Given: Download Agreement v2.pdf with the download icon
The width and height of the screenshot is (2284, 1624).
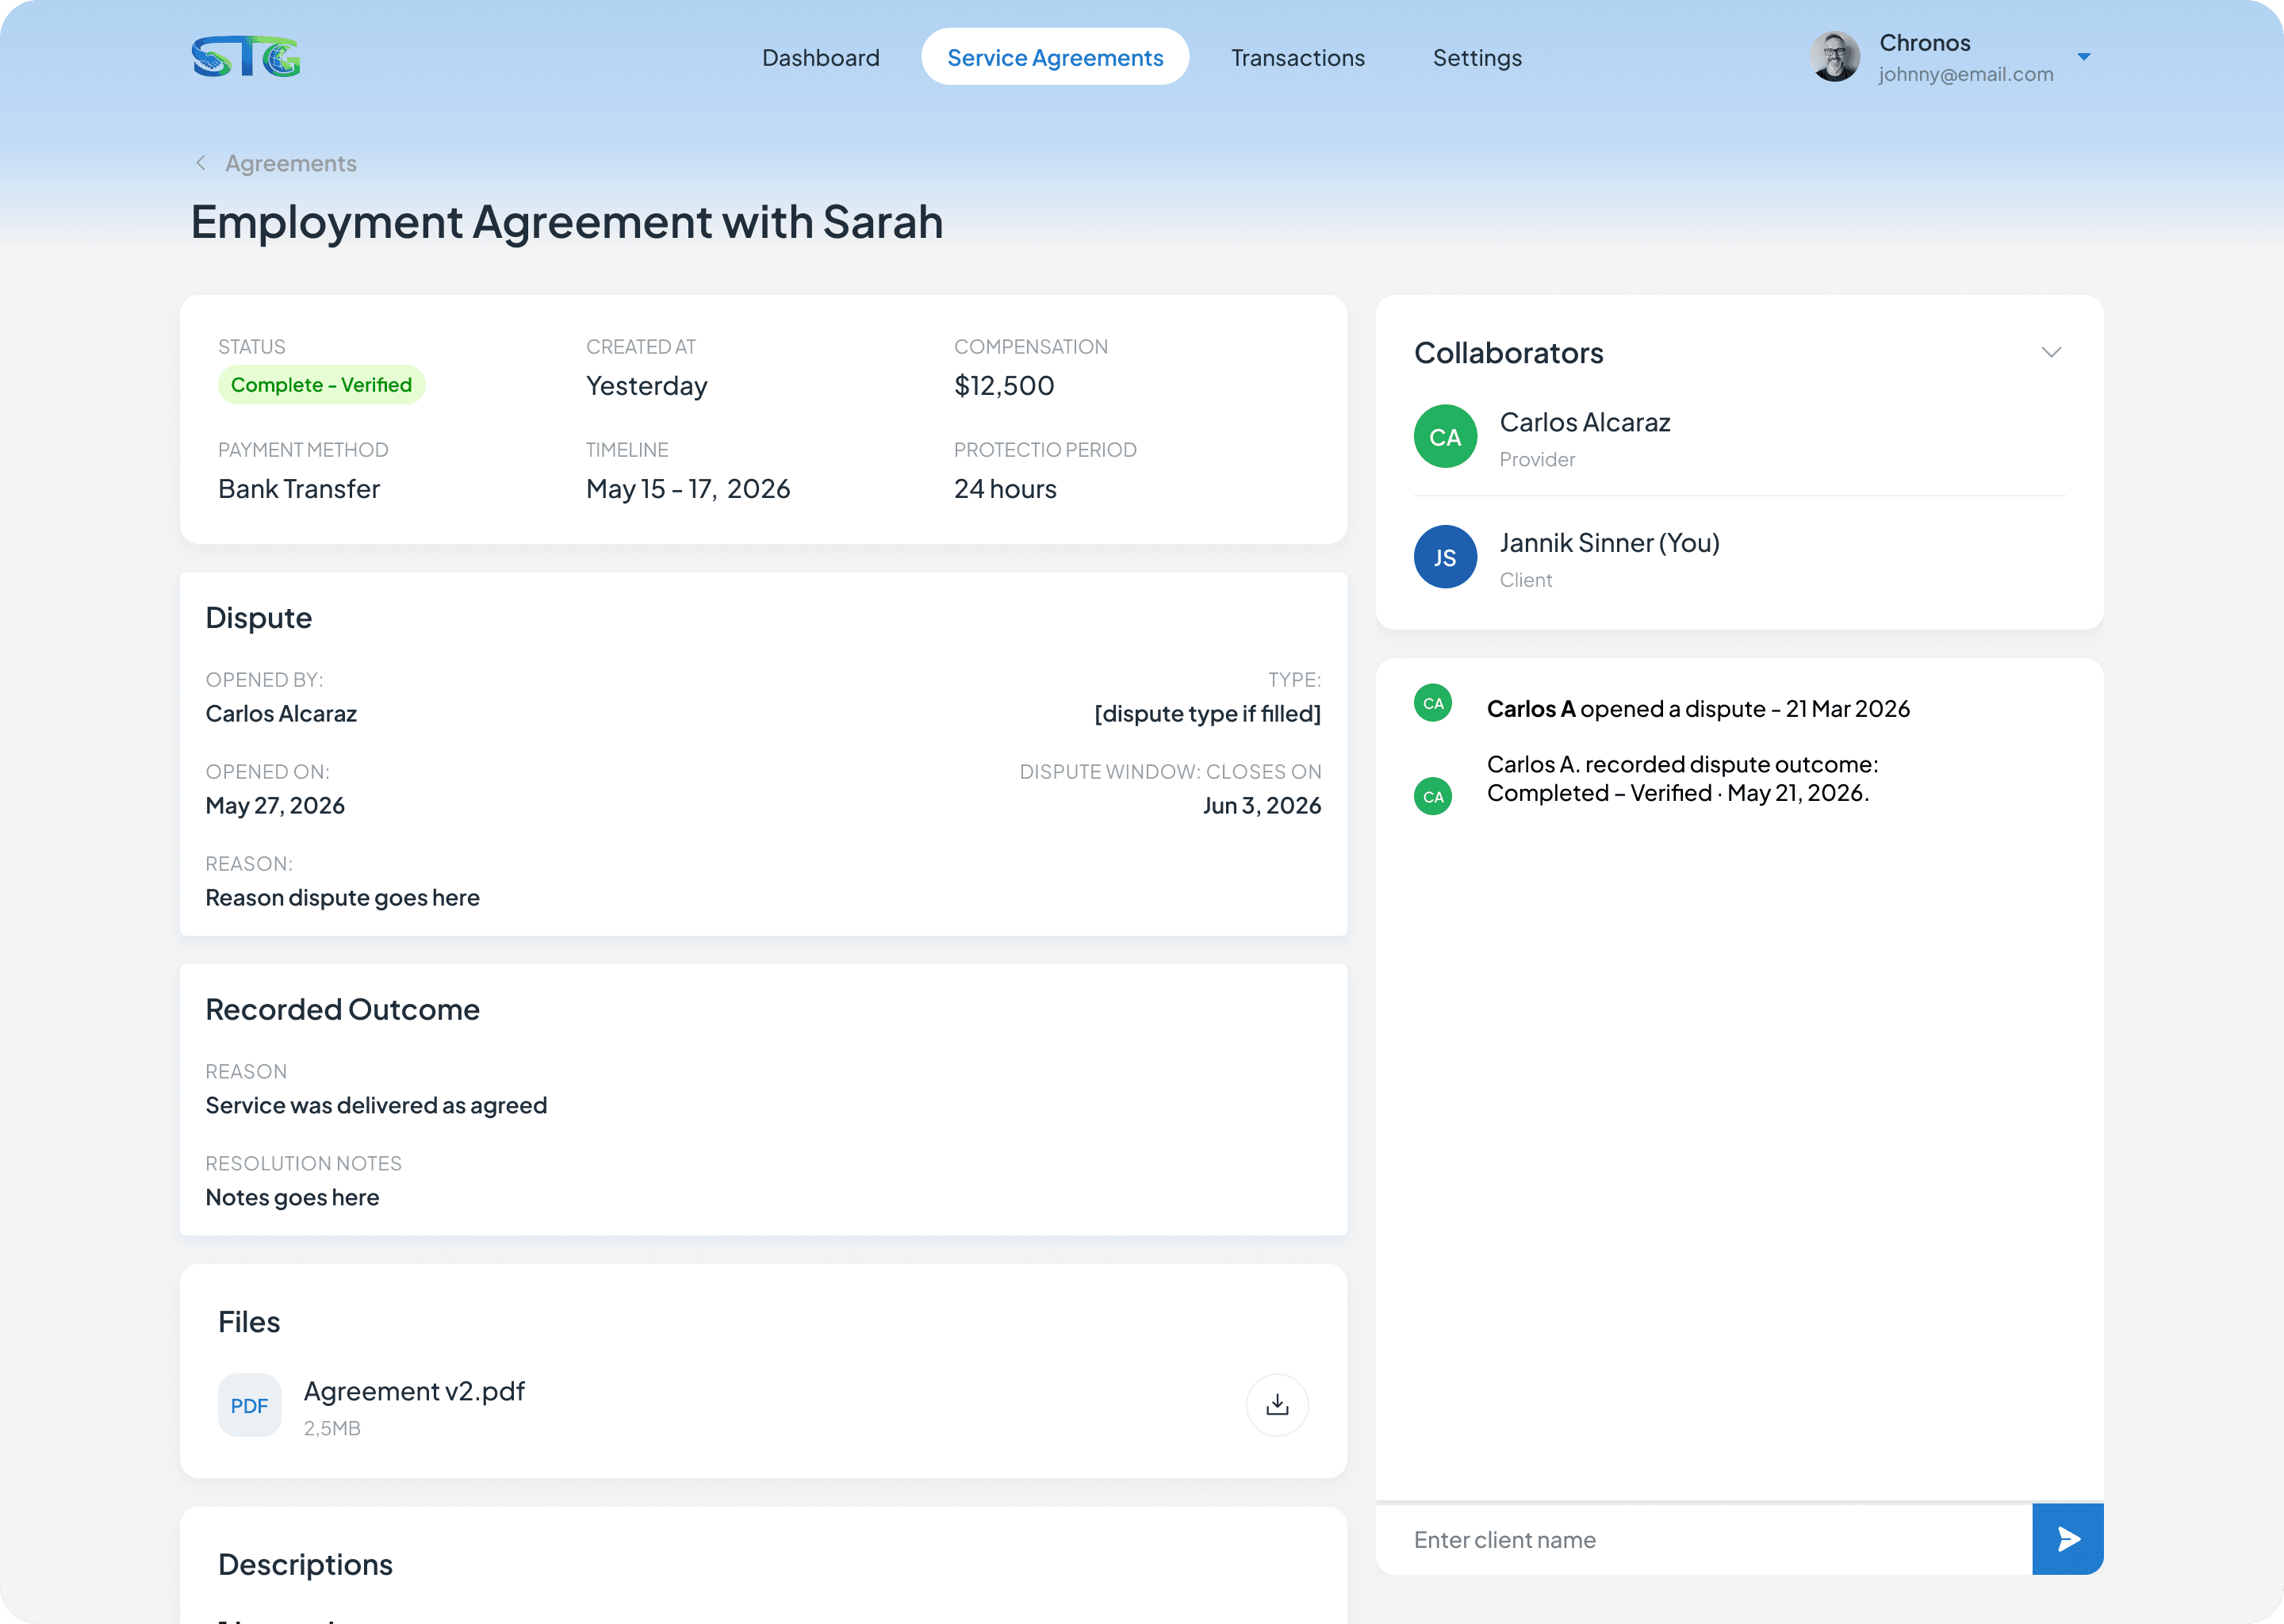Looking at the screenshot, I should point(1277,1405).
